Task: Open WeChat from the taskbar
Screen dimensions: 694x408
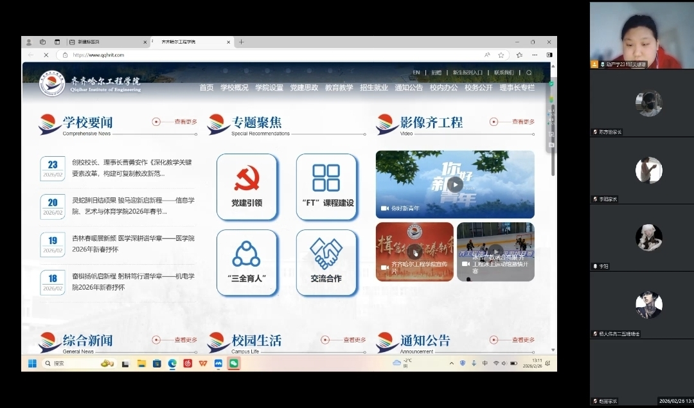Action: 234,363
